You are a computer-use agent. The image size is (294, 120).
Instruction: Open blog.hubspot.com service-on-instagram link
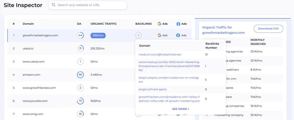pyautogui.click(x=169, y=80)
